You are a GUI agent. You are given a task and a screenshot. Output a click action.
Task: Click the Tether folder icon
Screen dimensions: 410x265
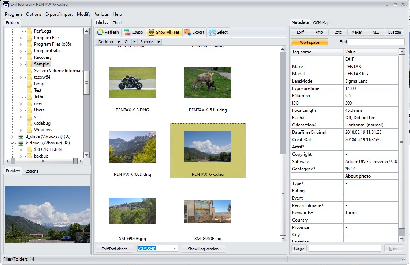29,97
